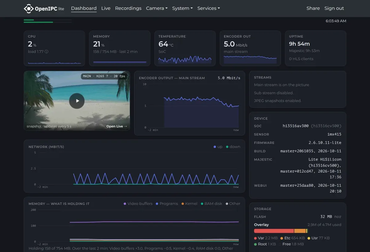The height and width of the screenshot is (252, 370).
Task: Click the Etc 654 KB legend entry
Action: (292, 238)
